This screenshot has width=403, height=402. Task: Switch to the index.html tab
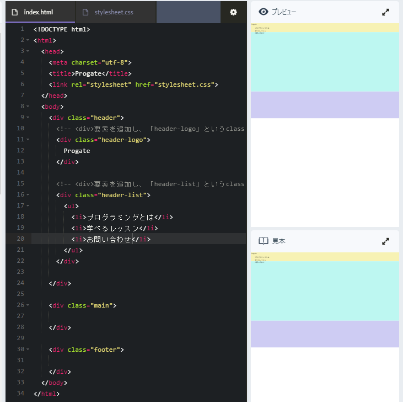(40, 12)
